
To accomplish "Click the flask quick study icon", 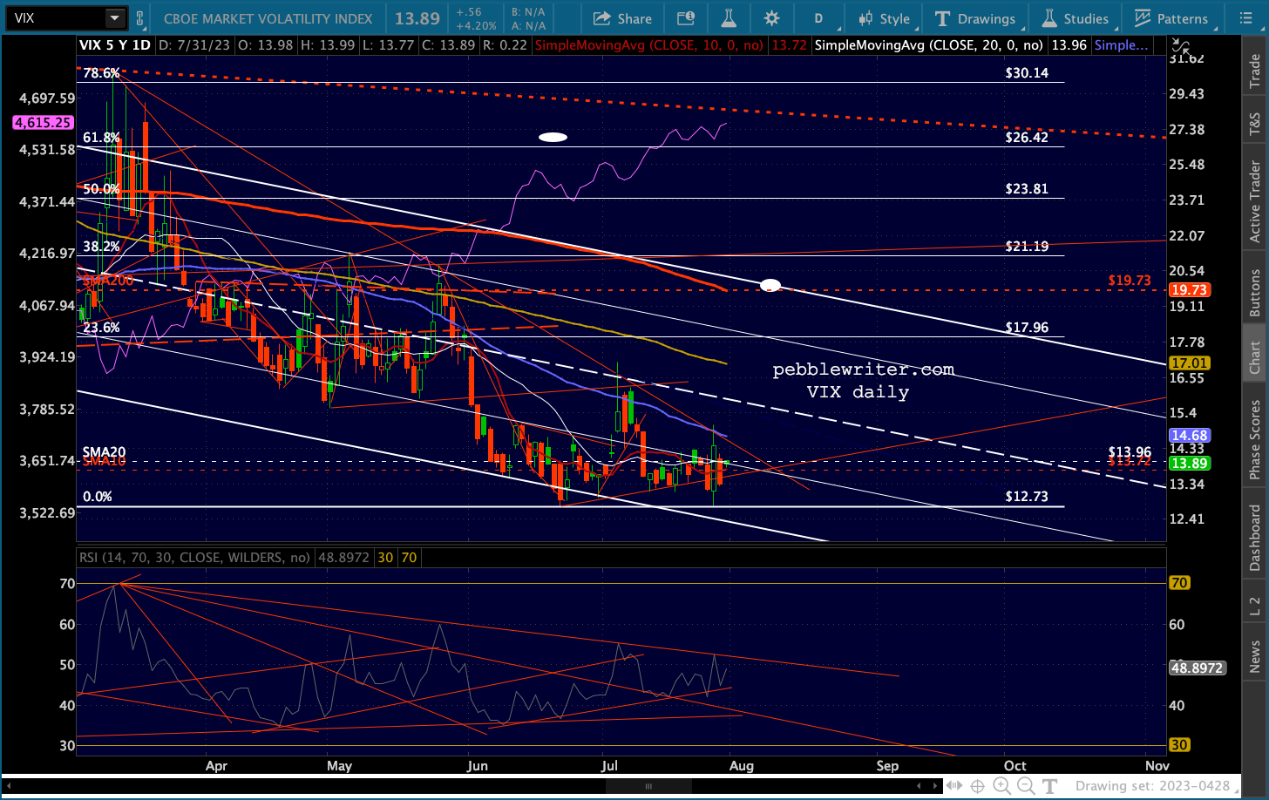I will 729,18.
